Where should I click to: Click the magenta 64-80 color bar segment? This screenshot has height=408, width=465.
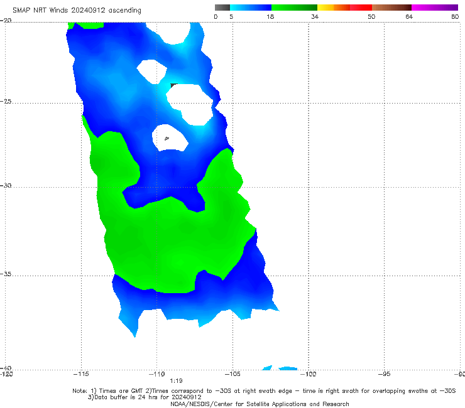click(435, 8)
